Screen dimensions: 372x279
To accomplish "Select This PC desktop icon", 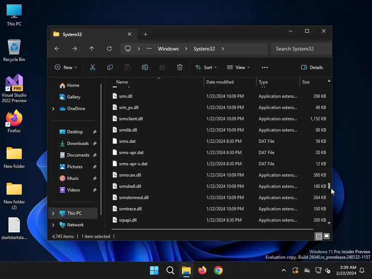I will pos(14,15).
